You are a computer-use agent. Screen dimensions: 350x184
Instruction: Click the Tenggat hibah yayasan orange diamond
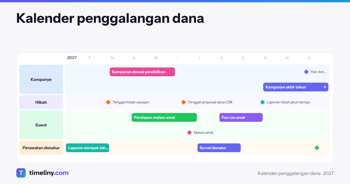pos(108,102)
